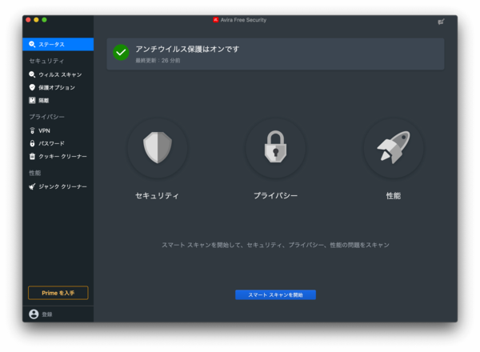Select the パスワード lock icon in sidebar
This screenshot has width=480, height=352.
pyautogui.click(x=32, y=143)
